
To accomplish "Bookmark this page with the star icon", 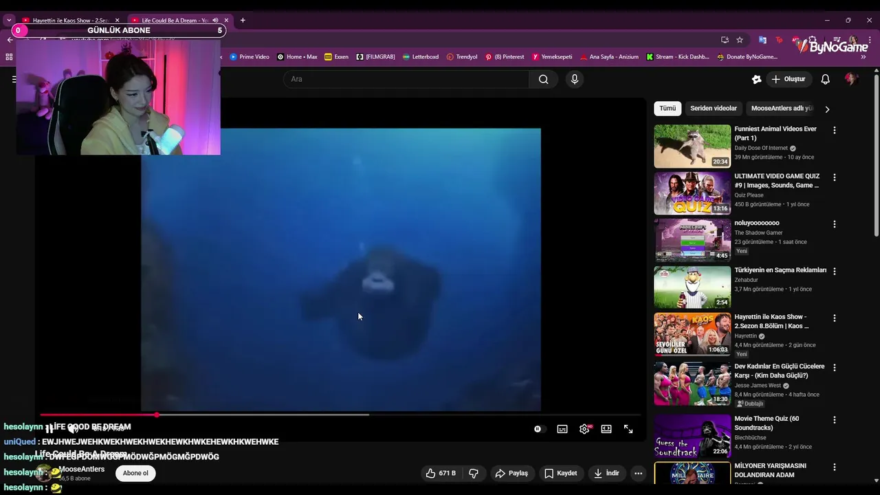I will pyautogui.click(x=740, y=40).
